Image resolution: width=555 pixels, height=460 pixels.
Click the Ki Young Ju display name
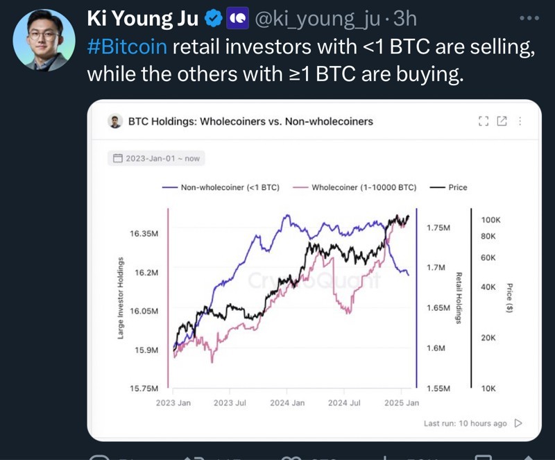click(x=144, y=20)
